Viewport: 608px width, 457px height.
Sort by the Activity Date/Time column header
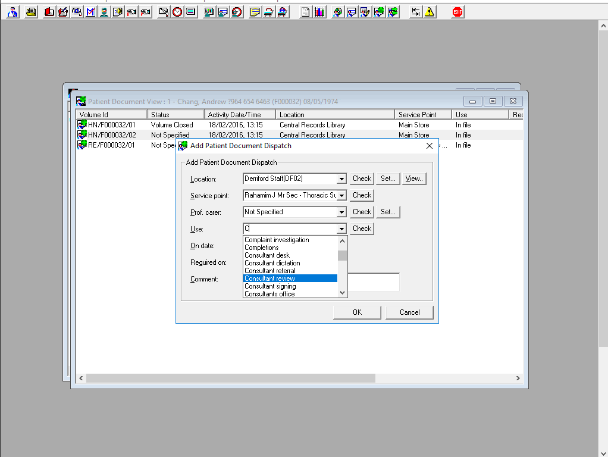point(240,114)
